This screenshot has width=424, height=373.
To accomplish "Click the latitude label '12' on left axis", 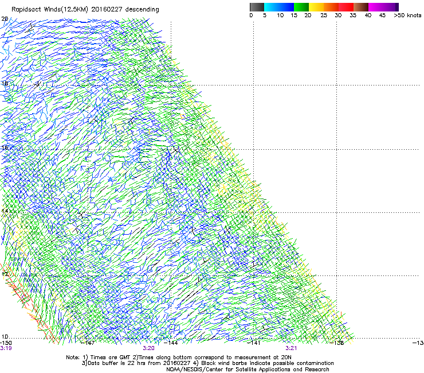I will tap(5, 274).
